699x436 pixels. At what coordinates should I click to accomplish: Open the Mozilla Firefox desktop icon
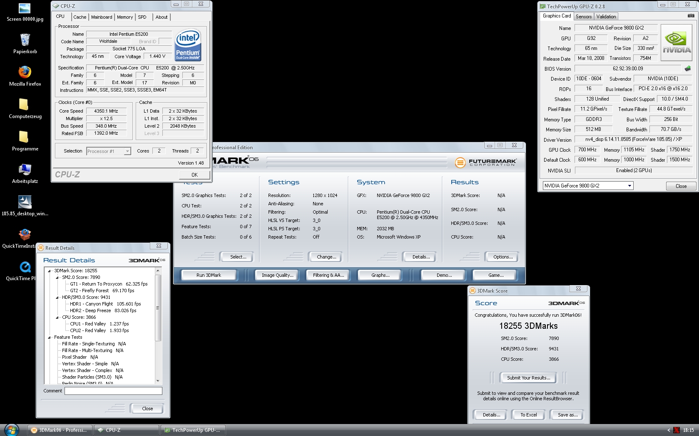click(25, 72)
